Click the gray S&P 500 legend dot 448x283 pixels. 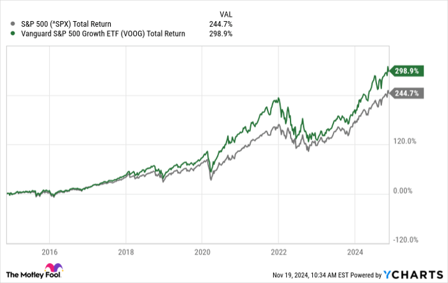tap(6, 24)
